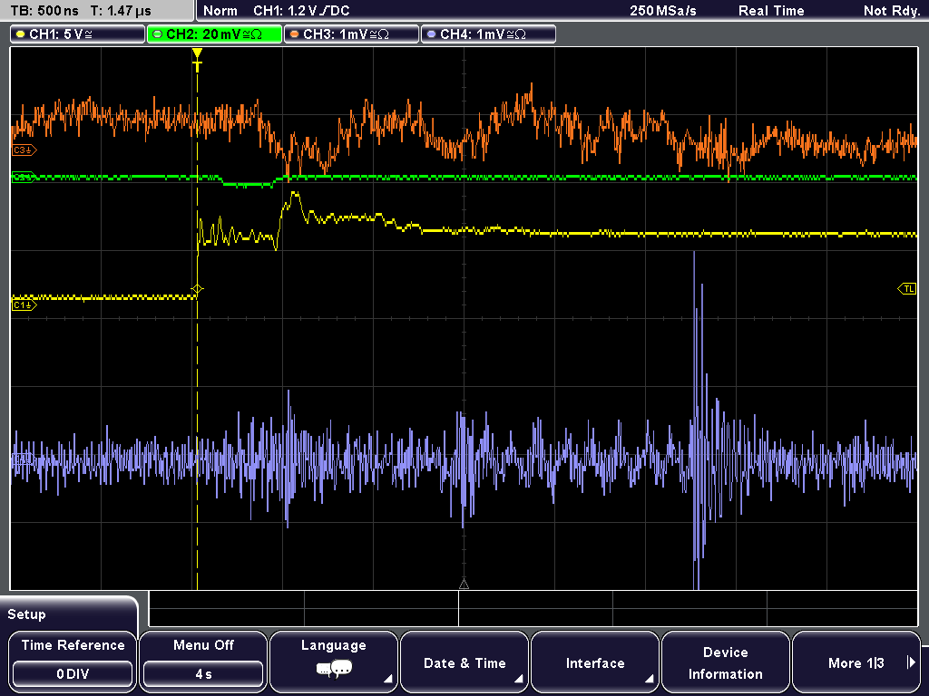Click the memory overview bar below grid

point(533,609)
